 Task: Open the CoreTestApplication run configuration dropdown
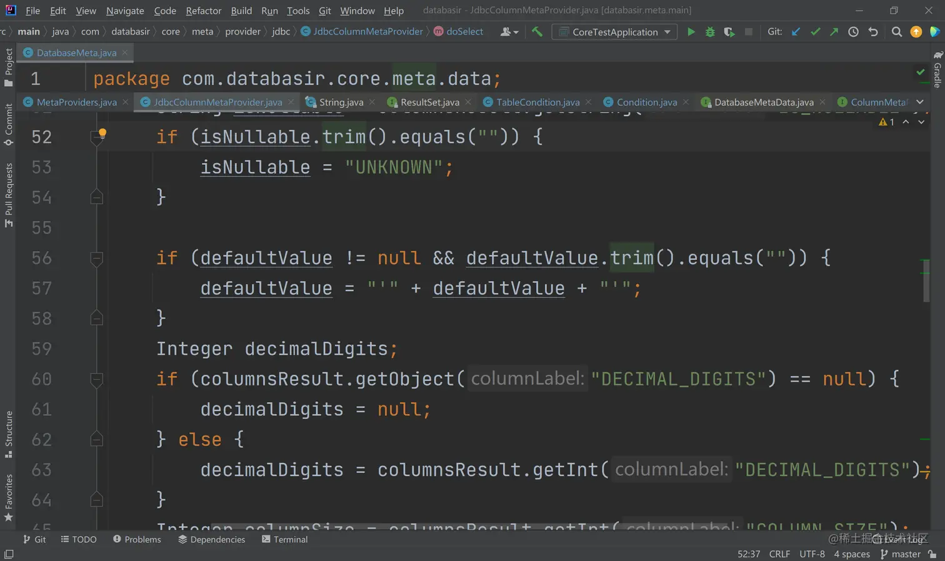(x=614, y=32)
